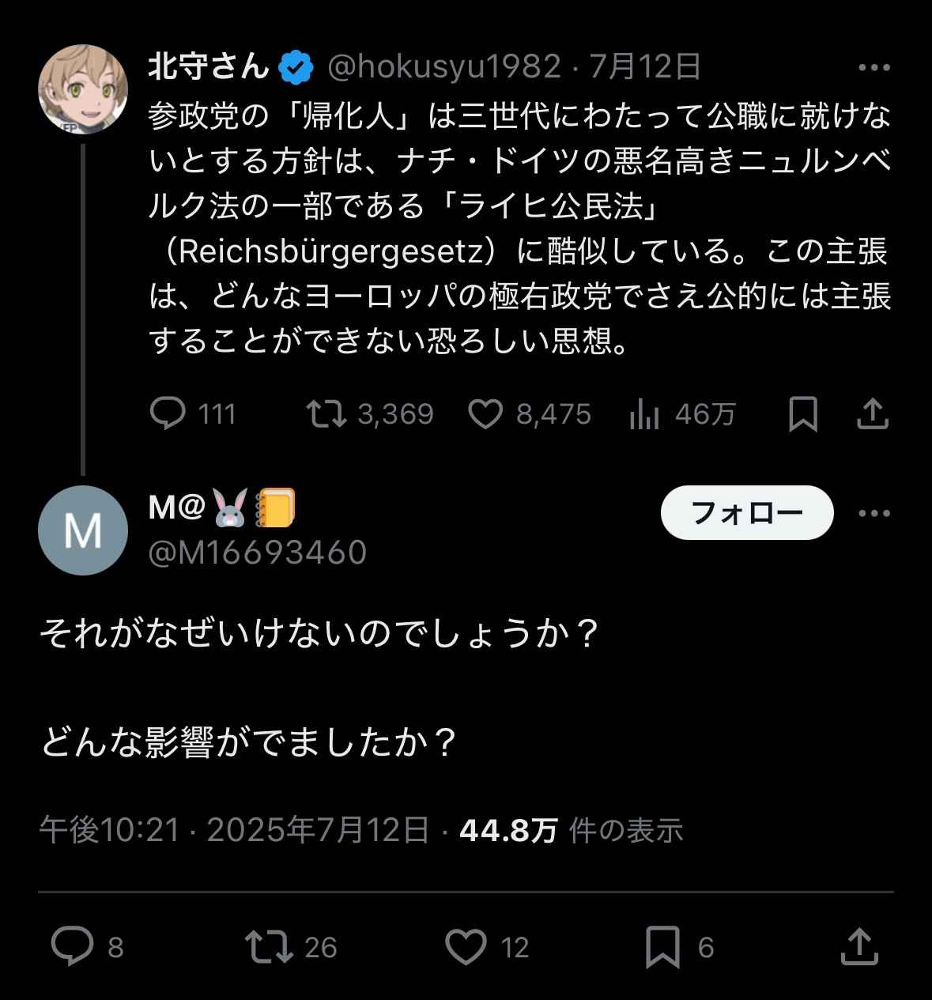Click the 午後10:21 · 2025年7月12日 timestamp

pyautogui.click(x=235, y=831)
